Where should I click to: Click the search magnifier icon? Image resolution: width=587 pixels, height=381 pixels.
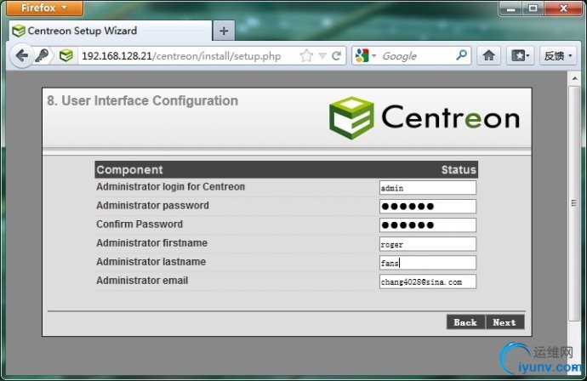coord(462,55)
